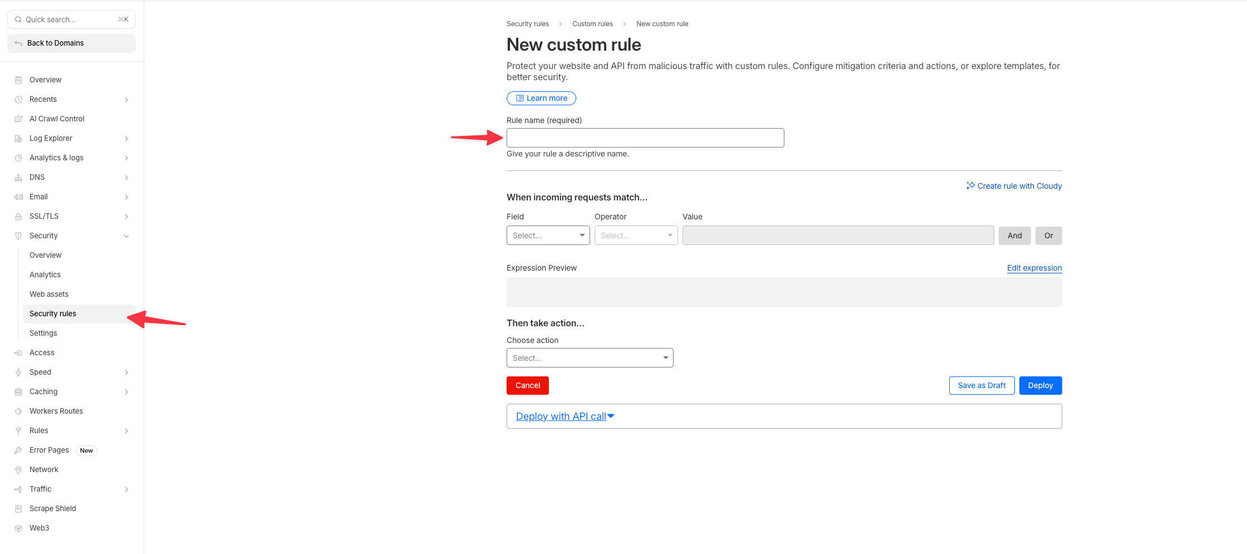
Task: Click the Email envelope icon
Action: point(18,197)
